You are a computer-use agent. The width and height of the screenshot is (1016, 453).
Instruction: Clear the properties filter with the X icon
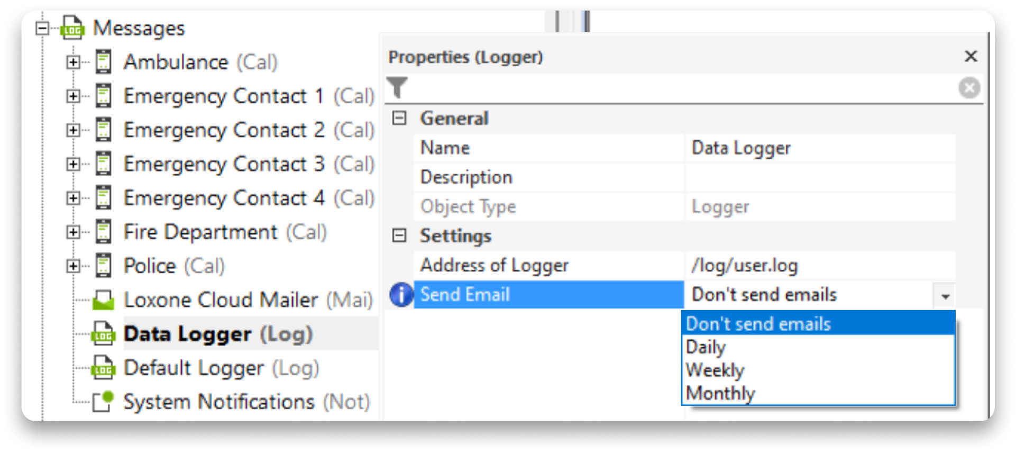click(x=969, y=88)
